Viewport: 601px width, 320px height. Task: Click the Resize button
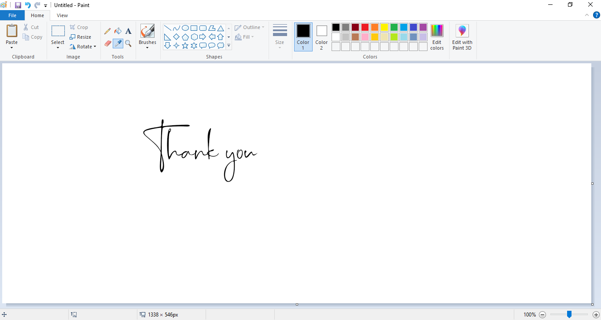(x=81, y=36)
